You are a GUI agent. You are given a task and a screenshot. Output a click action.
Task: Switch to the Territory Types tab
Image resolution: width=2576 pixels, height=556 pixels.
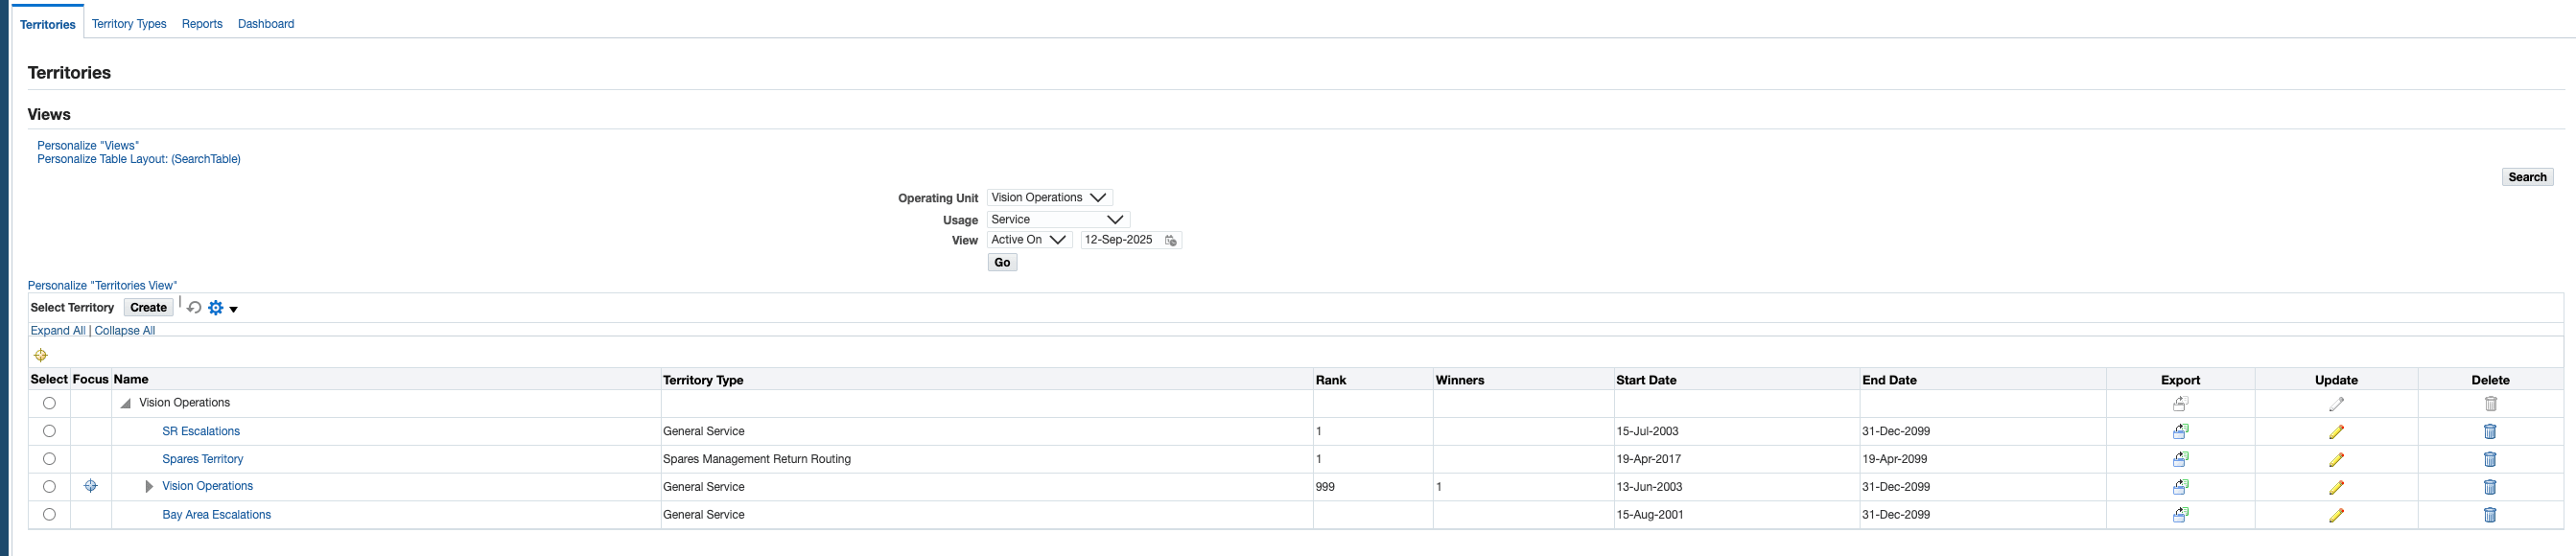(x=129, y=24)
